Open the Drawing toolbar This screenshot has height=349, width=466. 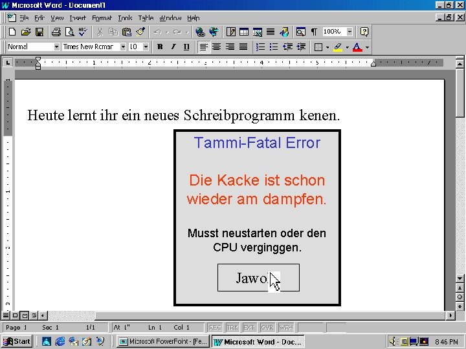[284, 32]
